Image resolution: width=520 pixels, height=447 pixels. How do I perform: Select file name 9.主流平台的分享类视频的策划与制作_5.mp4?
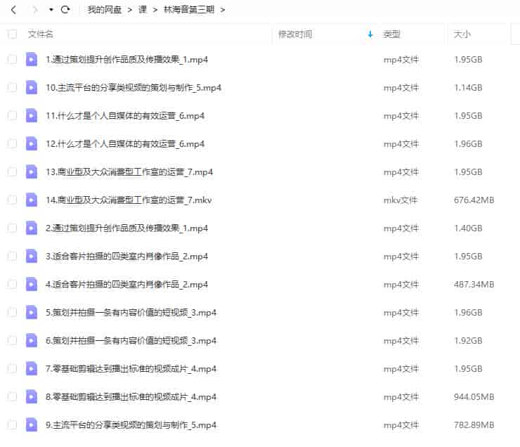click(x=131, y=425)
